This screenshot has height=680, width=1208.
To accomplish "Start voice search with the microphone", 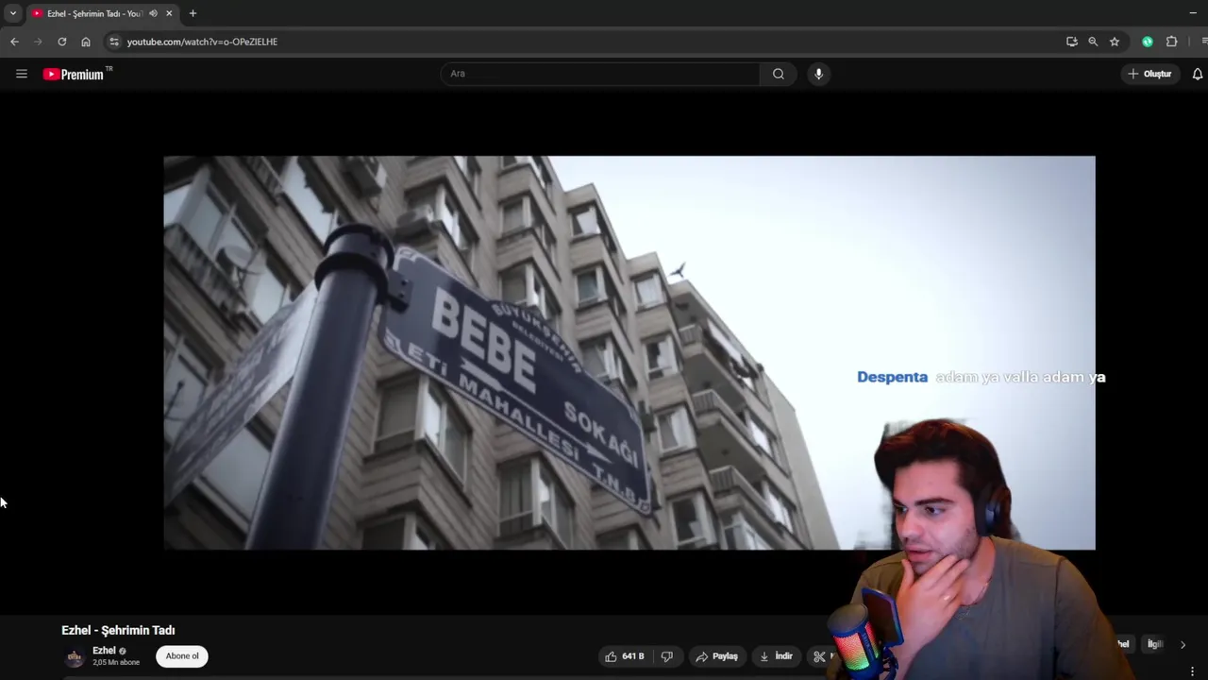I will (x=818, y=74).
